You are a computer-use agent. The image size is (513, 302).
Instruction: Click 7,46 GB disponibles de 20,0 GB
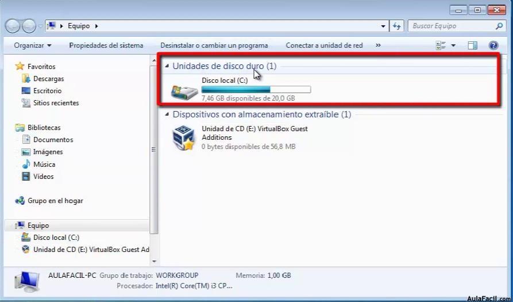[249, 98]
